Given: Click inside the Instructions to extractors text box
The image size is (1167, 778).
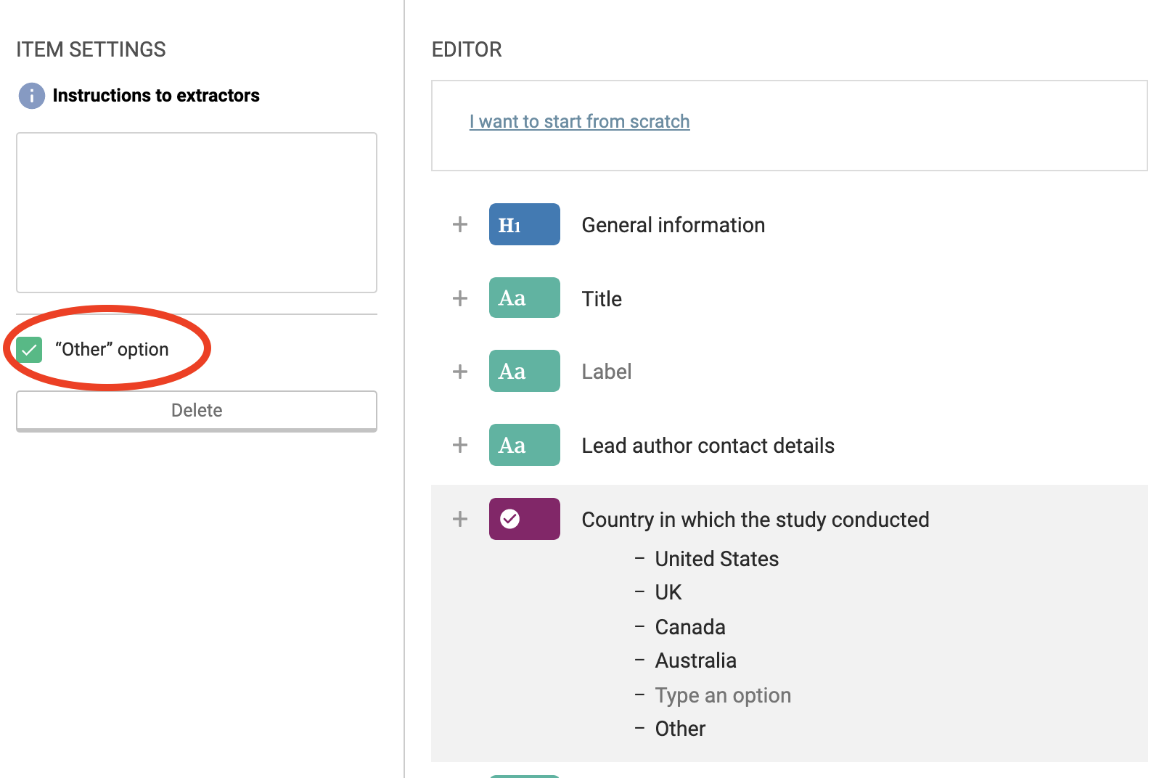Looking at the screenshot, I should tap(197, 213).
